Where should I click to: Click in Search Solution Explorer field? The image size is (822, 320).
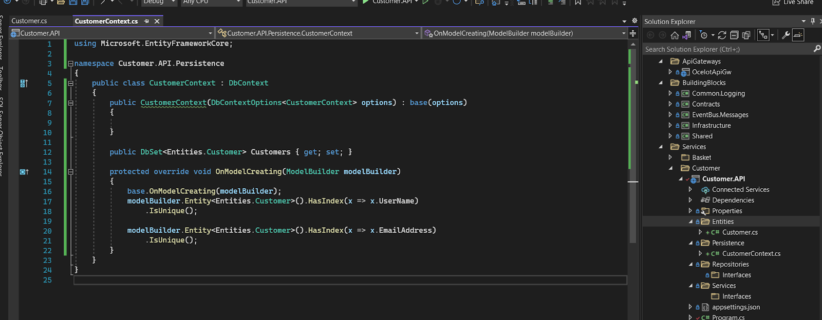727,49
